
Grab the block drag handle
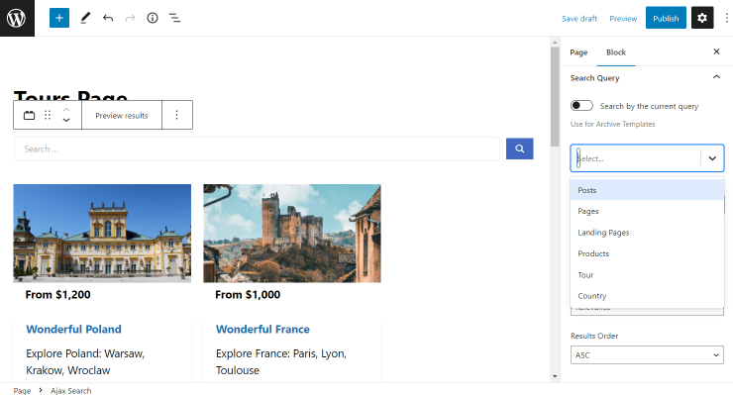point(48,115)
